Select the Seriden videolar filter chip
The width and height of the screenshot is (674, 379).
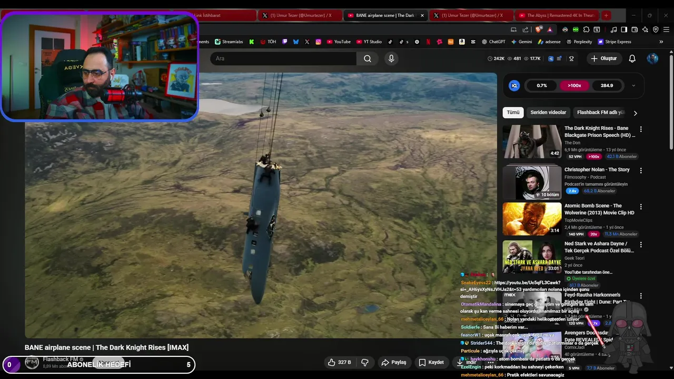coord(548,112)
